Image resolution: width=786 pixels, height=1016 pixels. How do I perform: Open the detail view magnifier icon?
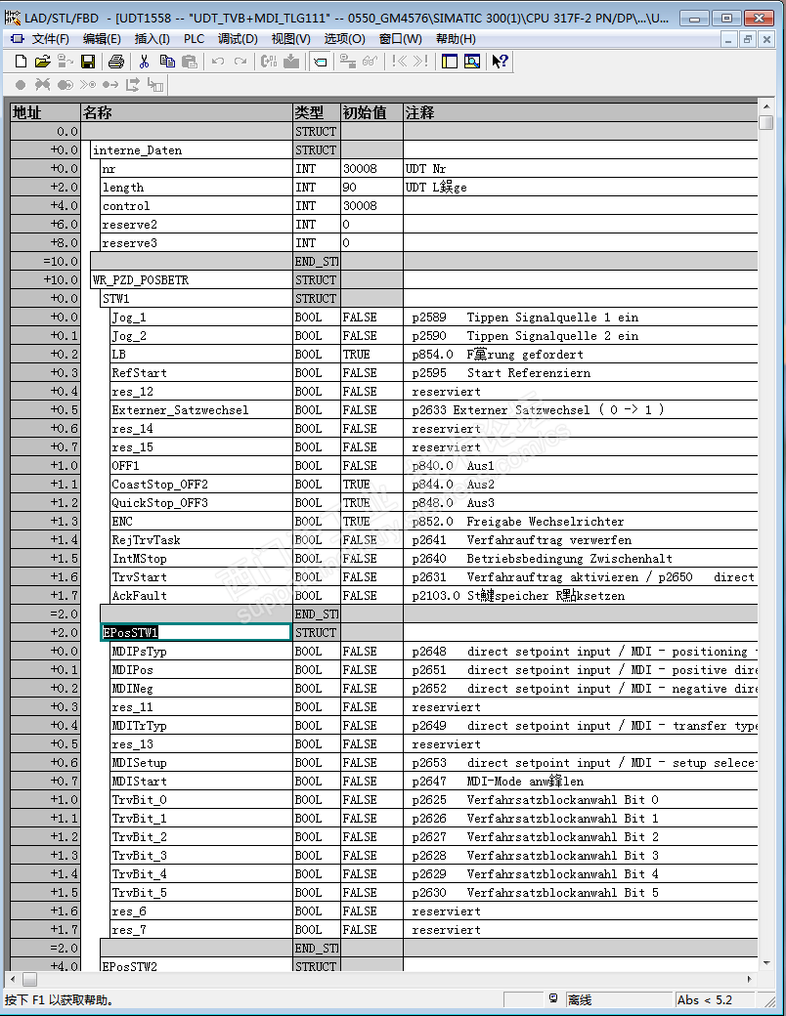[x=473, y=62]
